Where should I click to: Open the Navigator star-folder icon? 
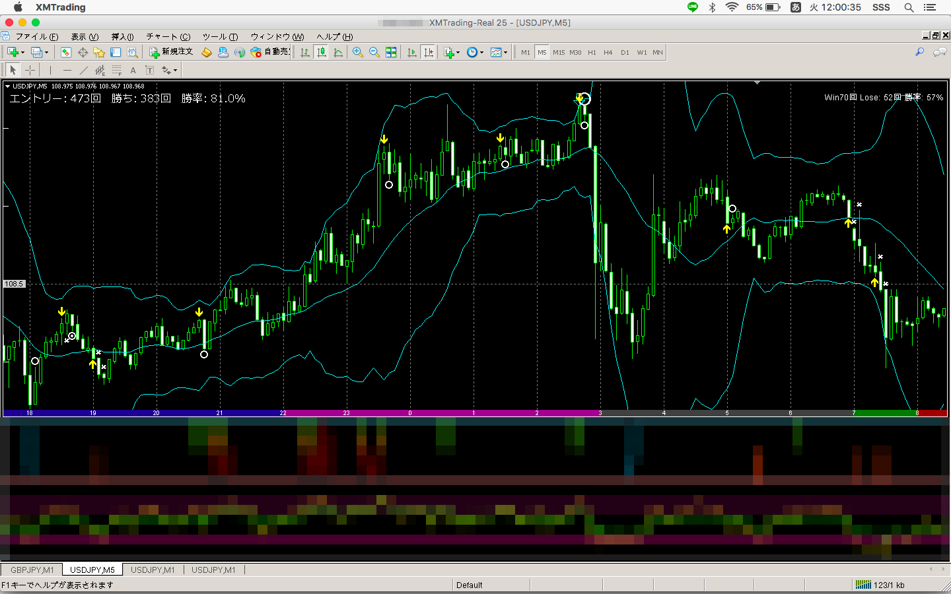(x=99, y=52)
